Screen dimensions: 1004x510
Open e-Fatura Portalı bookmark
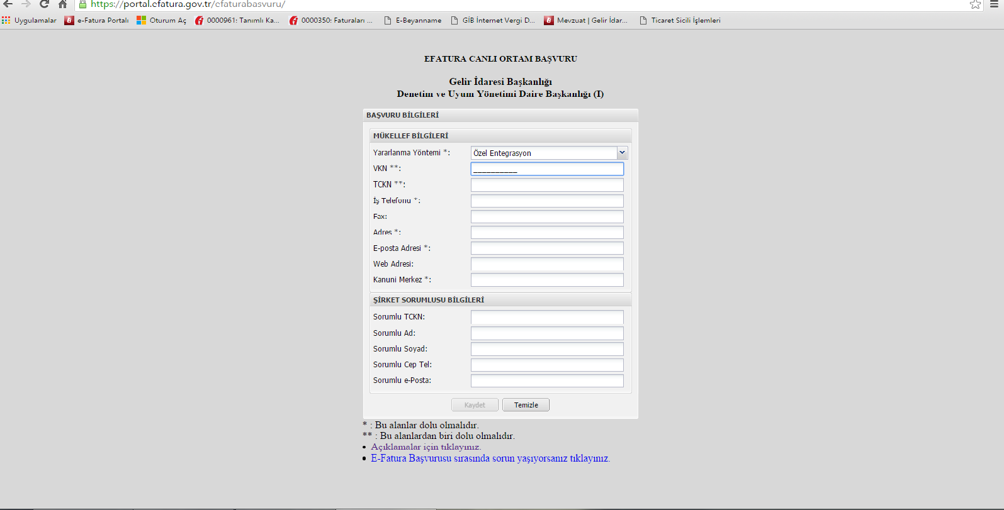tap(97, 20)
